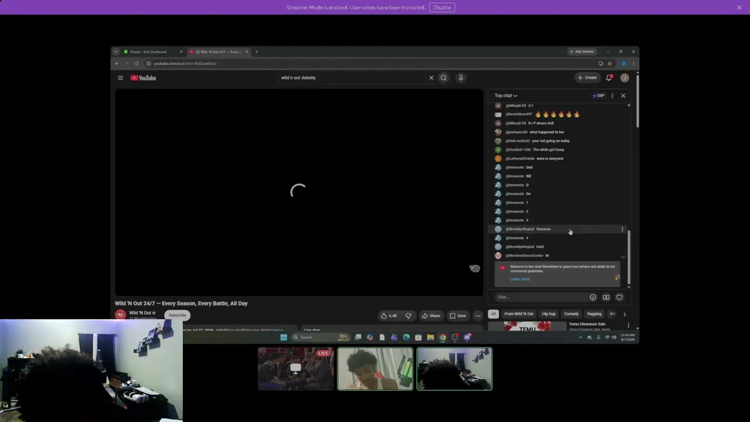Image resolution: width=750 pixels, height=422 pixels.
Task: Subscribe to the Wild 'N Out channel
Action: click(x=177, y=315)
